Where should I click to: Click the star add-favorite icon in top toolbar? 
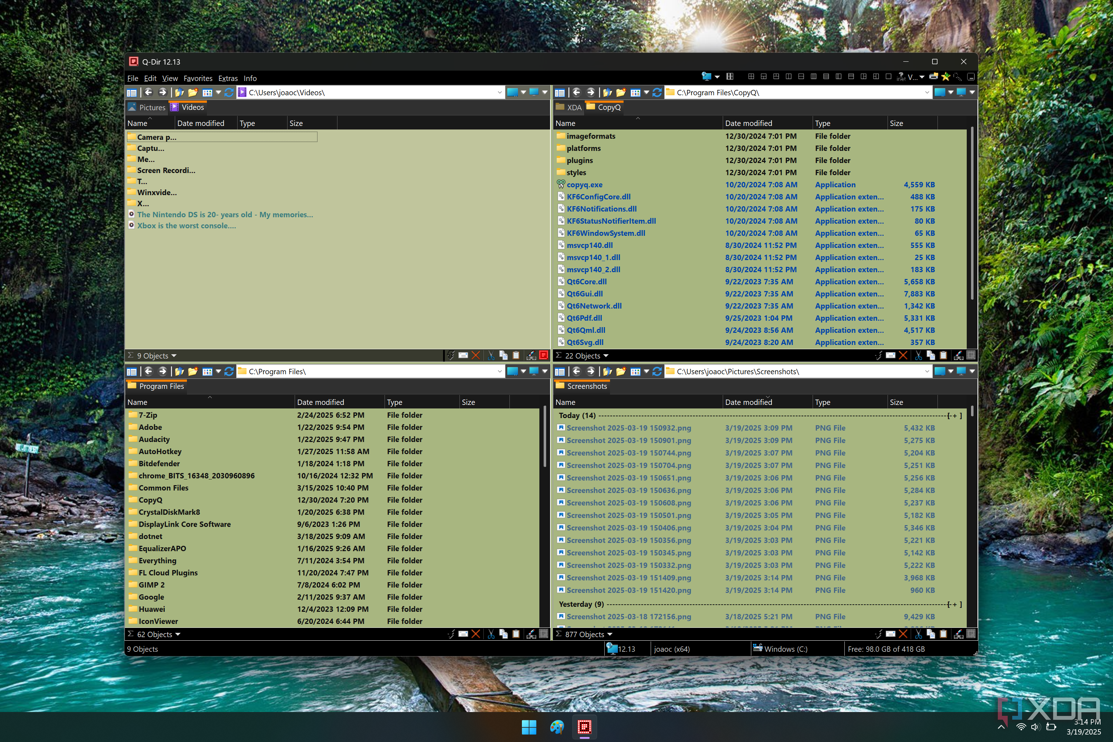(x=945, y=77)
